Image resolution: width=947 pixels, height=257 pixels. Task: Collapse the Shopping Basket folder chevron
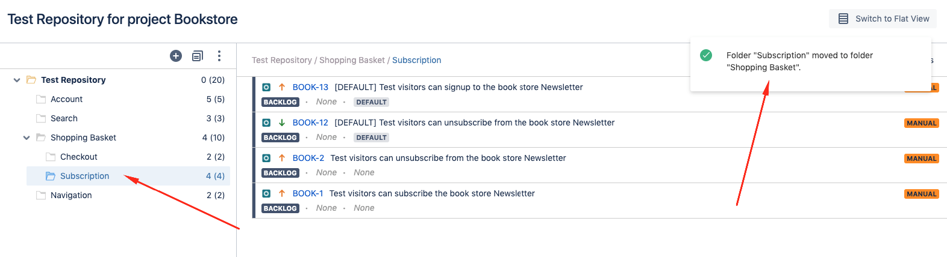point(27,138)
